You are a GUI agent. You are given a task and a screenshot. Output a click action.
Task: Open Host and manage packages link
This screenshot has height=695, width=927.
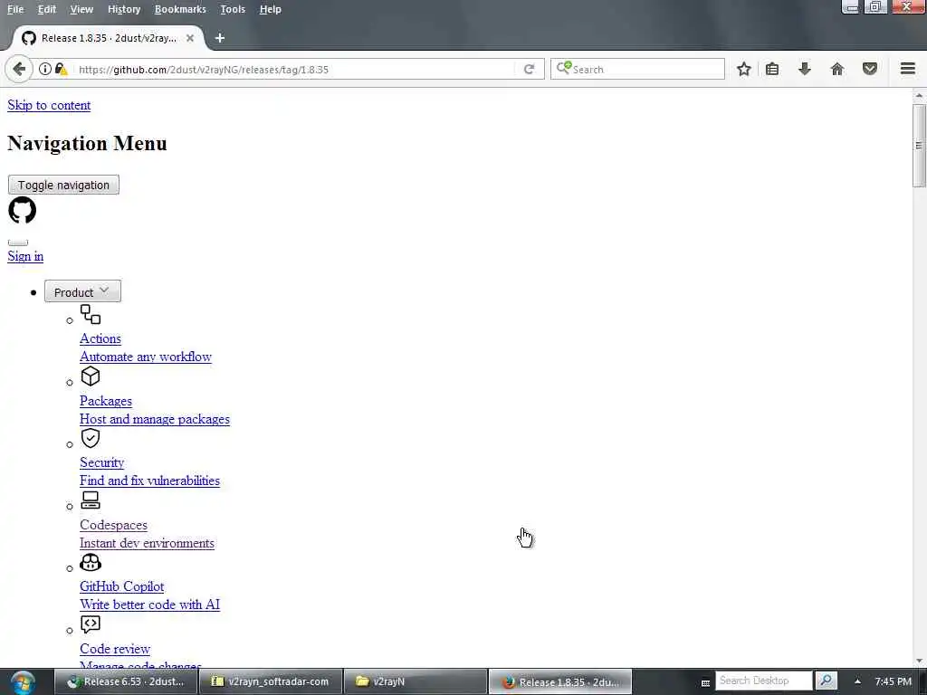point(155,419)
